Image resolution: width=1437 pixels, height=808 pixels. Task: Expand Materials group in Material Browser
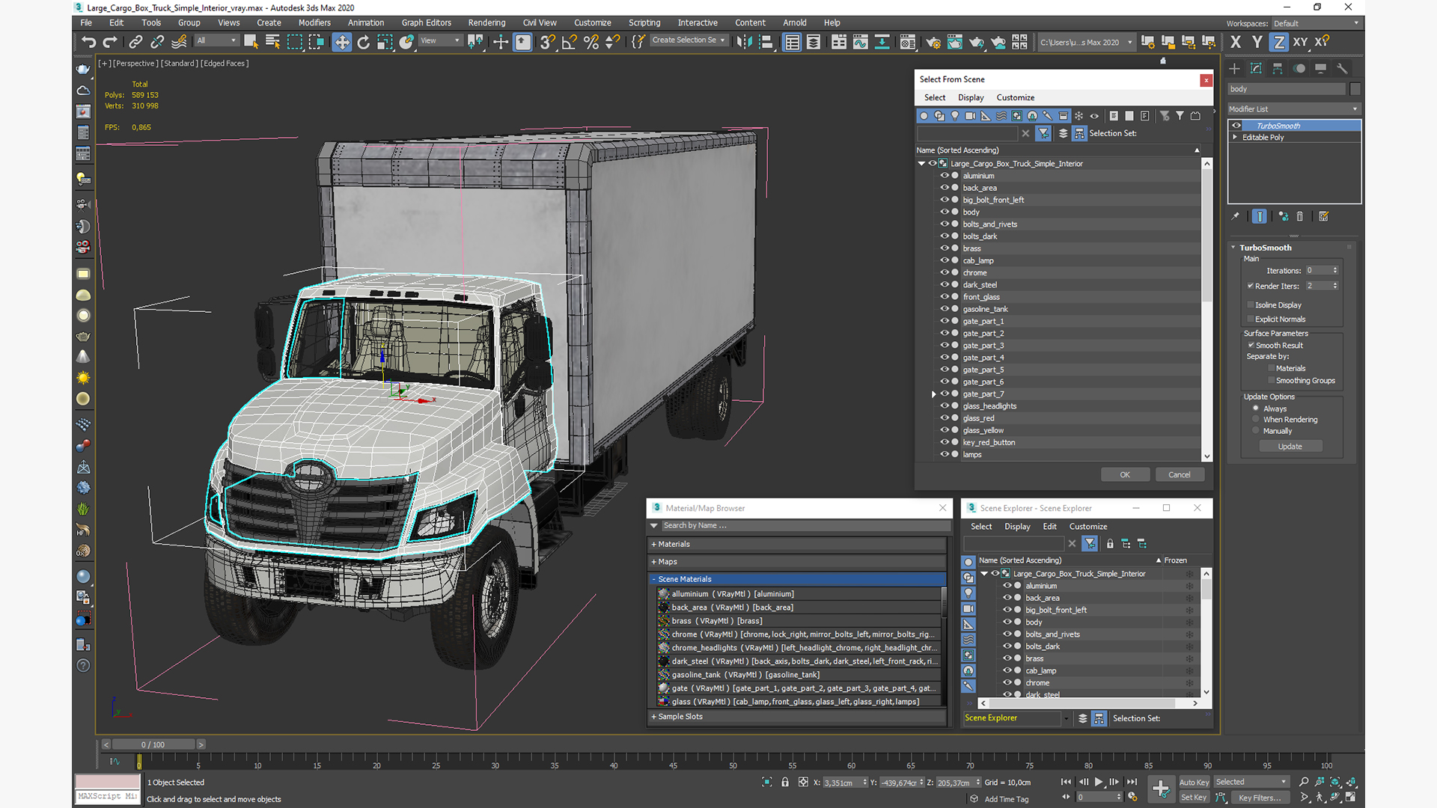799,544
